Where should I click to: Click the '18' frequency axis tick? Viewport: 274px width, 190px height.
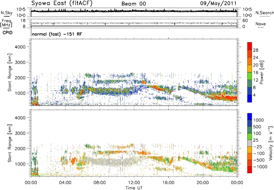[x=23, y=21]
